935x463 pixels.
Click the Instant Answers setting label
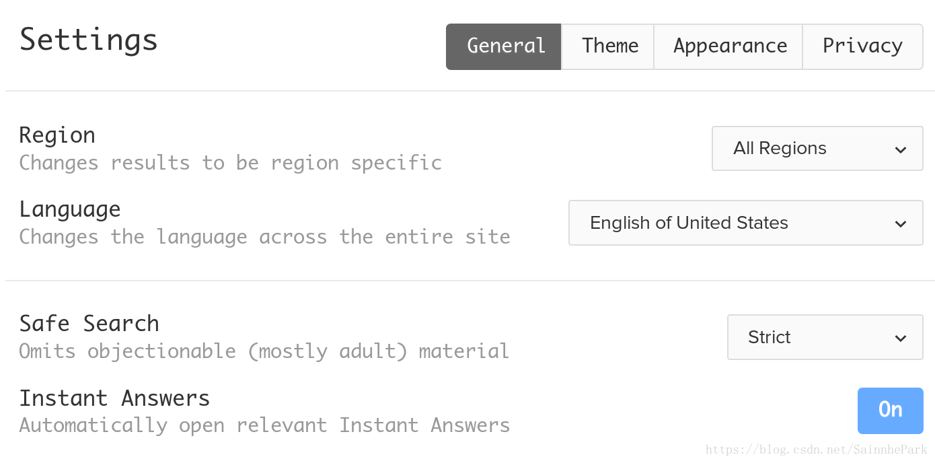click(114, 398)
